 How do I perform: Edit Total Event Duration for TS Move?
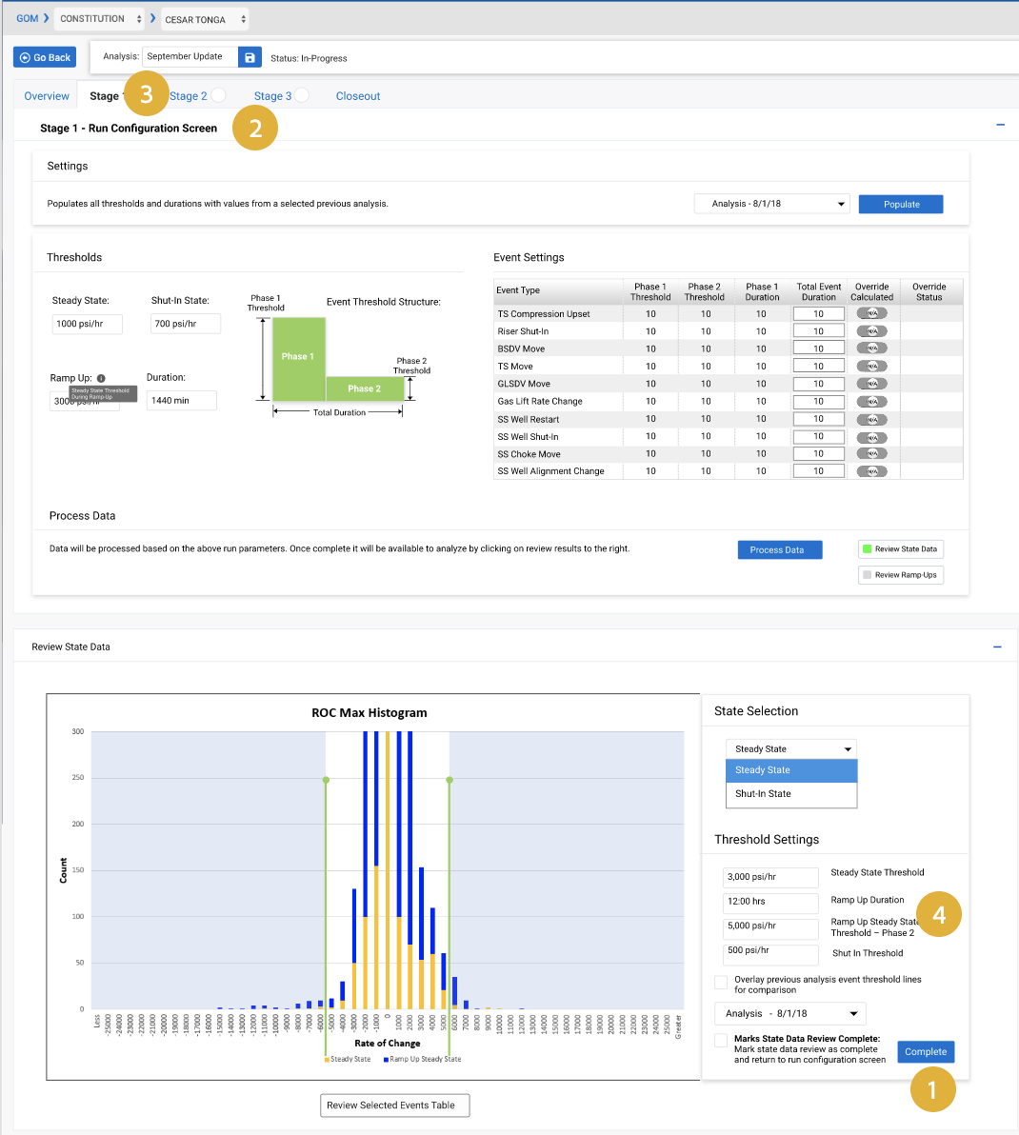click(818, 366)
